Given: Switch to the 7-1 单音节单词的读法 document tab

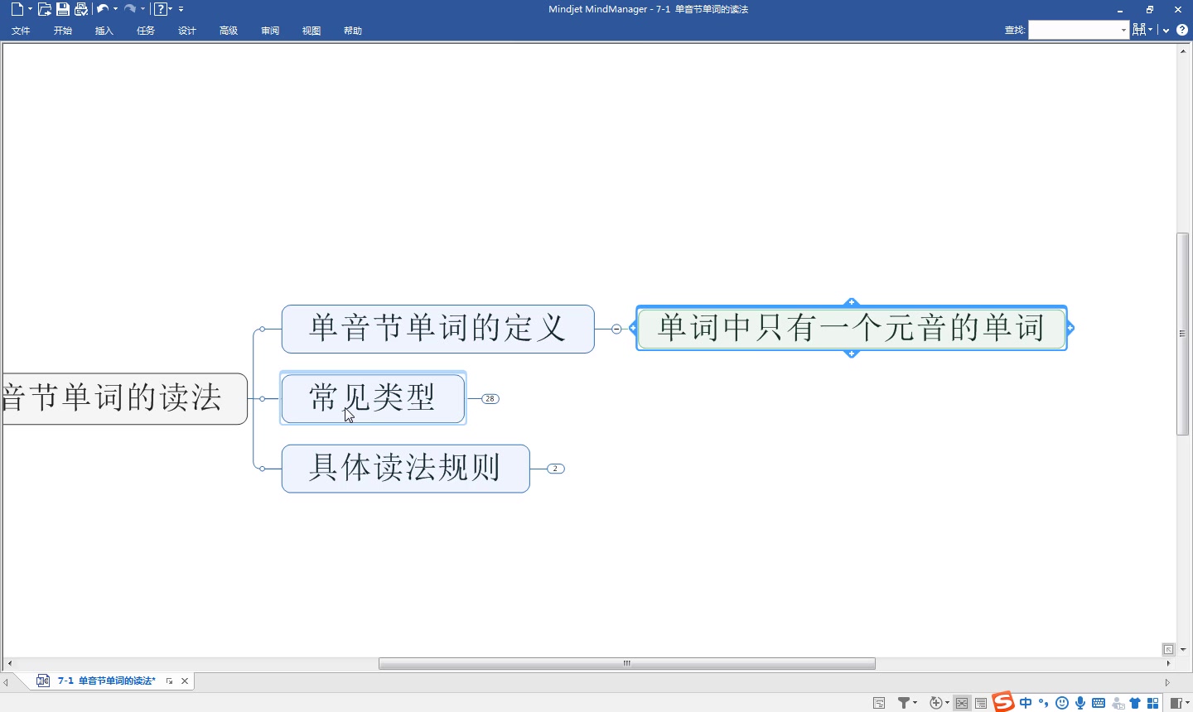Looking at the screenshot, I should click(x=106, y=681).
